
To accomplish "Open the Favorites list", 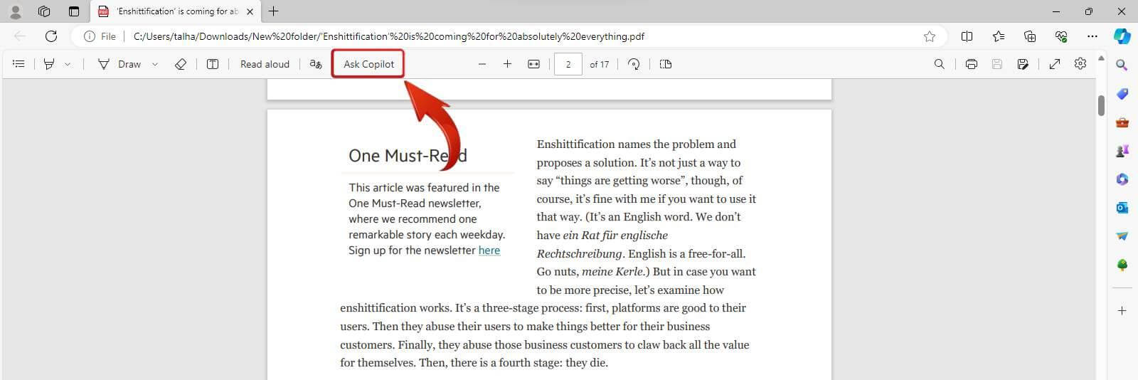I will point(999,36).
